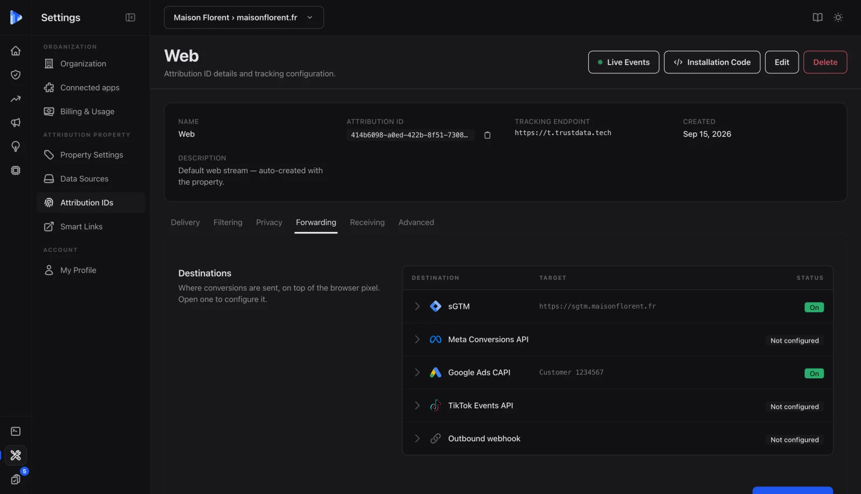Toggle light theme sun icon
The width and height of the screenshot is (861, 494).
(838, 18)
